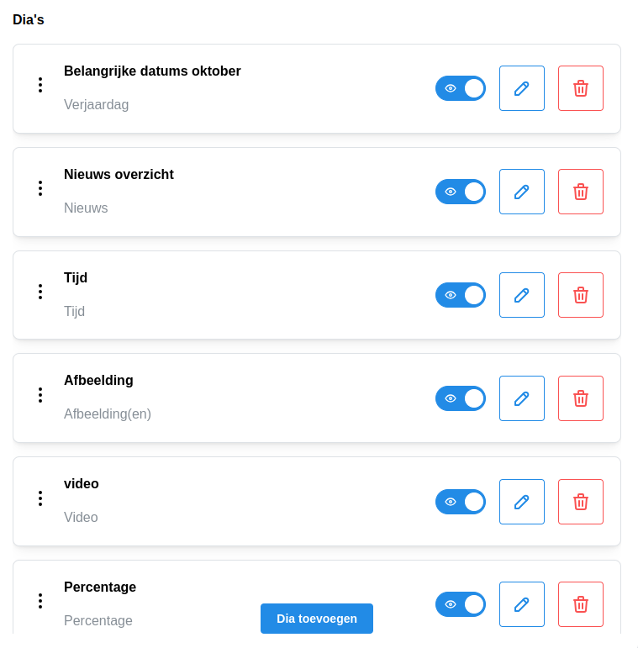Delete the Belangrijke datums oktober slide

coord(581,88)
